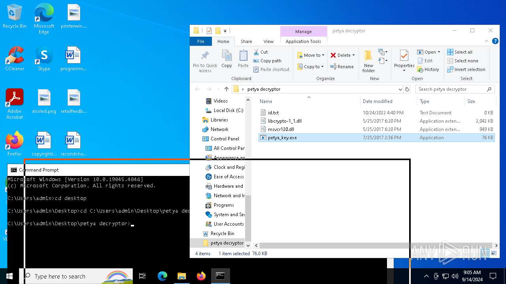Switch to the Share tab
Viewport: 506px width, 284px height.
click(x=246, y=41)
